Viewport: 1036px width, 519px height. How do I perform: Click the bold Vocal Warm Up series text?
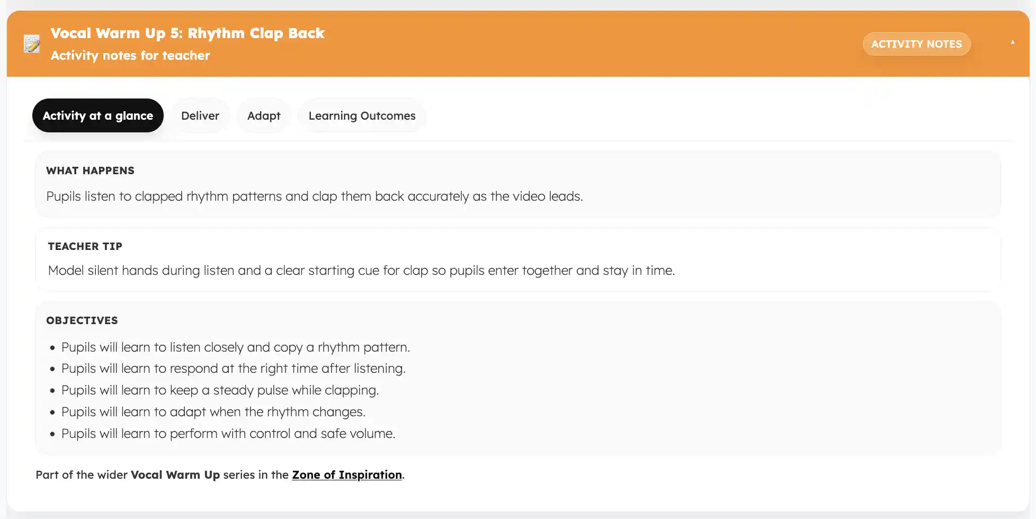coord(175,475)
